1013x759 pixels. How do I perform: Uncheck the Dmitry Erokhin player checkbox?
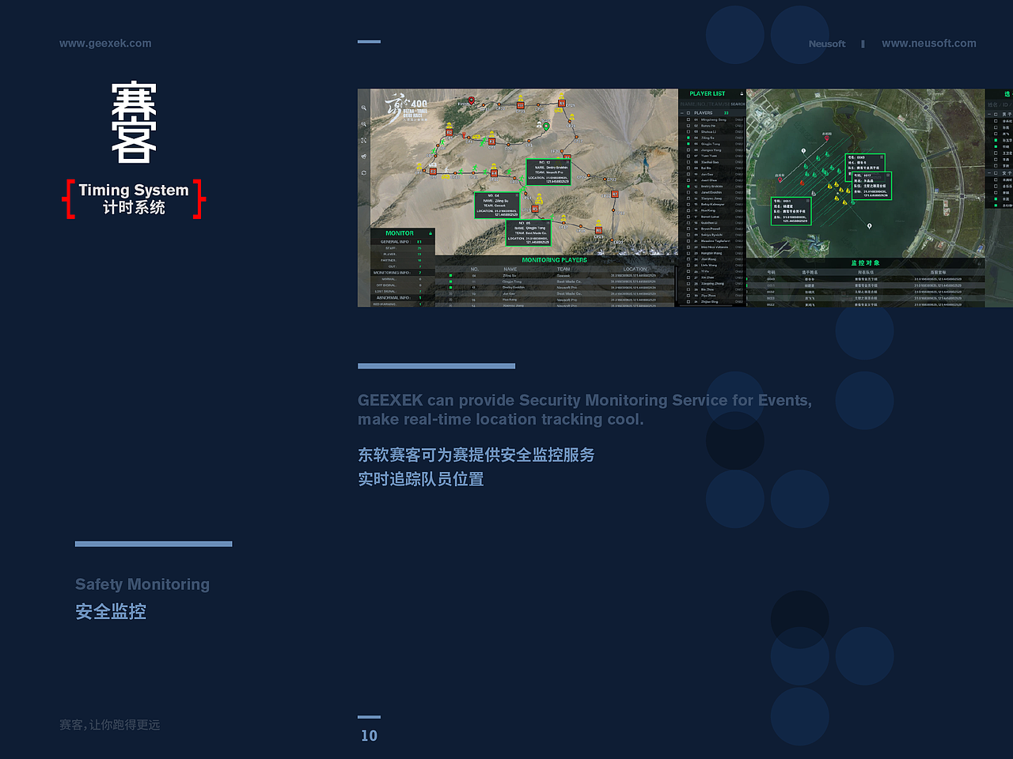(689, 187)
